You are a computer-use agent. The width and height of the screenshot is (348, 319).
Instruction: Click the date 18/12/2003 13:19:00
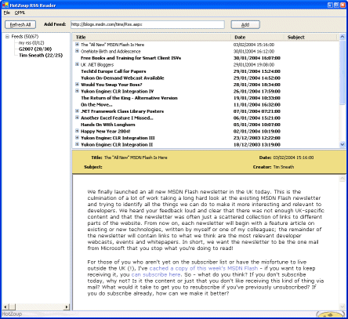pyautogui.click(x=257, y=145)
